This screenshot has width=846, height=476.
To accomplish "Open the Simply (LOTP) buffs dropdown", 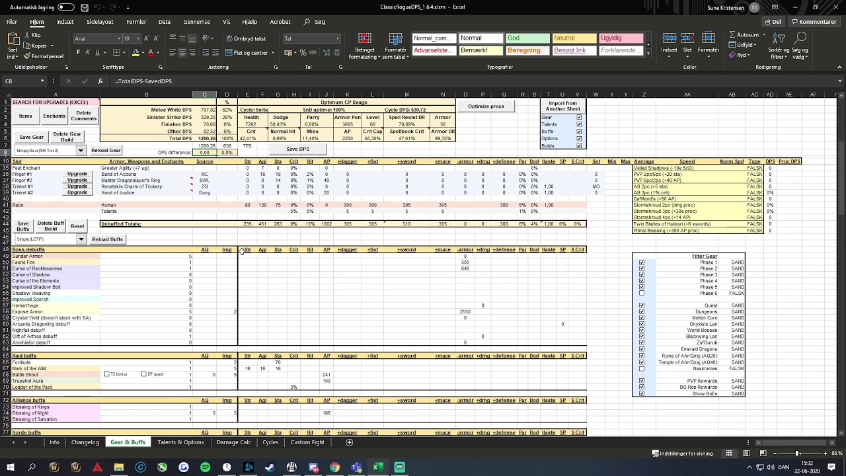I will [x=81, y=239].
